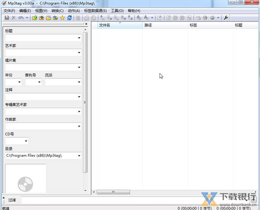Expand the 专辑集艺术家 dropdown

point(79,112)
